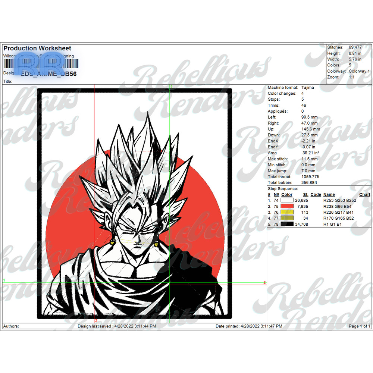
Task: Click the design name EDS_ANIME_DB56
Action: pos(48,74)
